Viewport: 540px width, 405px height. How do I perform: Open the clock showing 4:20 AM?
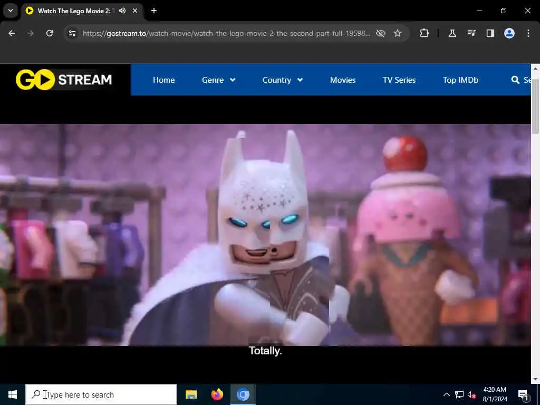[495, 394]
